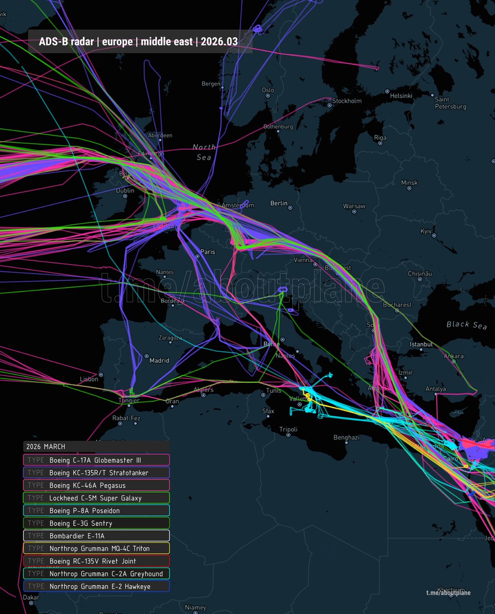This screenshot has height=614, width=495.
Task: Select the Bucharest city label
Action: click(397, 305)
